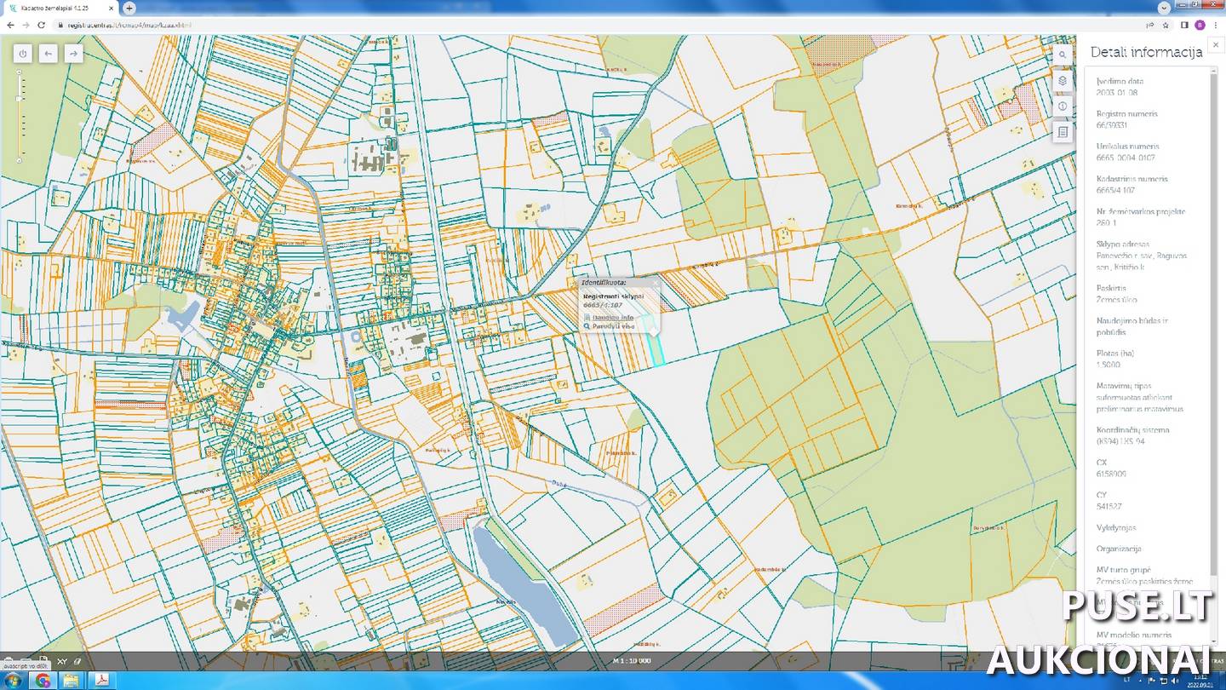Close the Detali informacija panel
Viewport: 1226px width, 690px height.
coord(1217,45)
